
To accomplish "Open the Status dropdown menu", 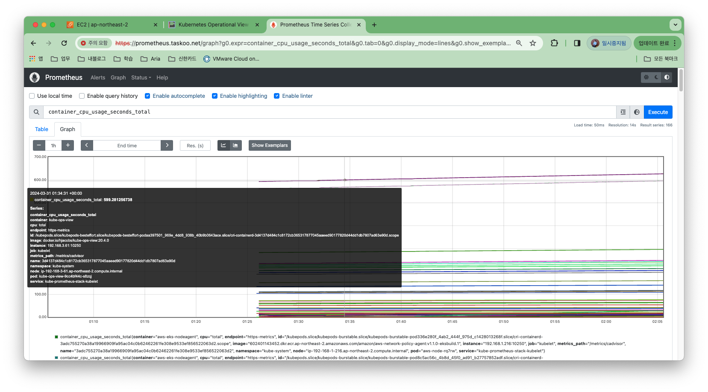I will click(141, 78).
